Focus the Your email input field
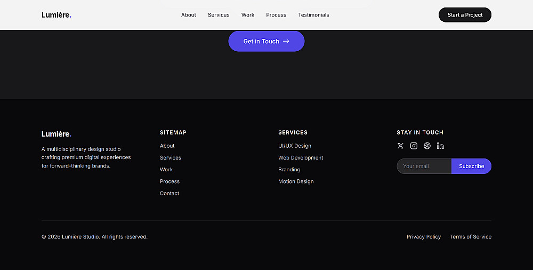533x270 pixels. point(424,166)
